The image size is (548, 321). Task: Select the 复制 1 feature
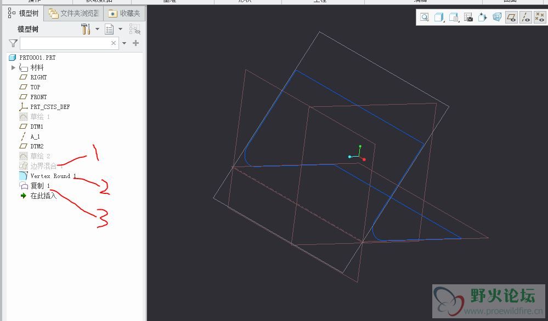tap(40, 186)
